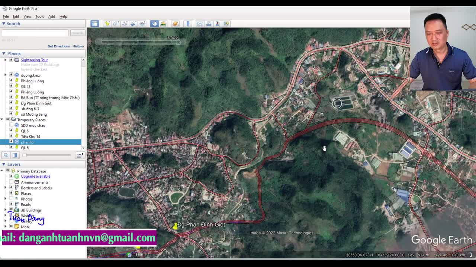Toggle the split view button below Places

pos(15,155)
